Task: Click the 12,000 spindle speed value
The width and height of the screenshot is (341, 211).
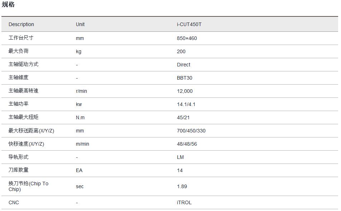Action: (x=184, y=91)
